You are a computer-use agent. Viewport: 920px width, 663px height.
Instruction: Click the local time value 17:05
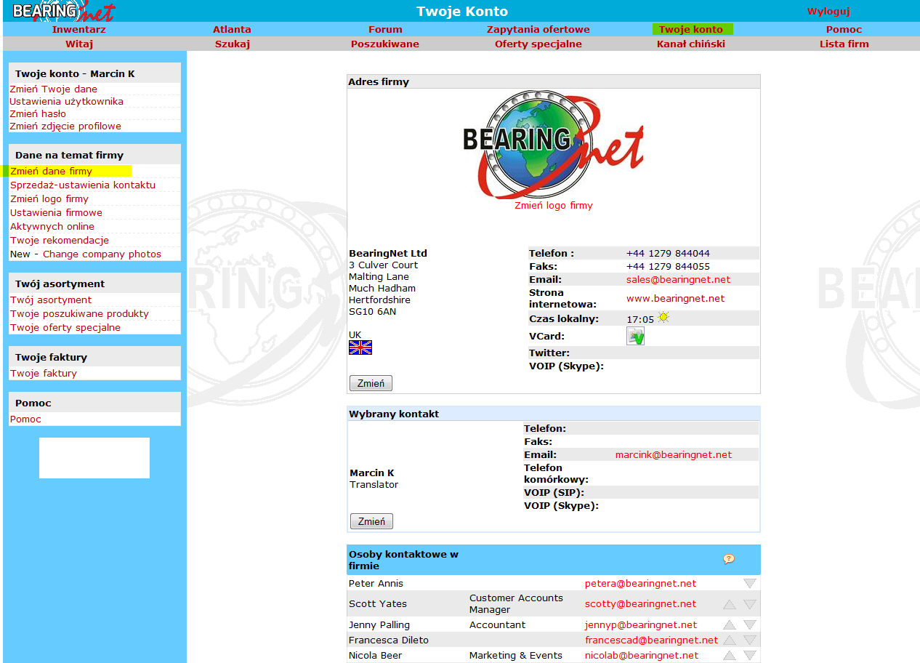(x=640, y=319)
